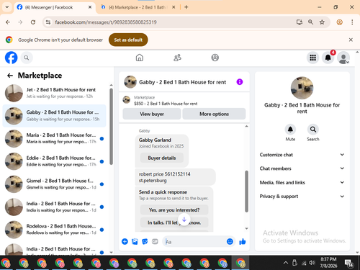
Task: Open the tab search dropdown arrow
Action: [7, 7]
